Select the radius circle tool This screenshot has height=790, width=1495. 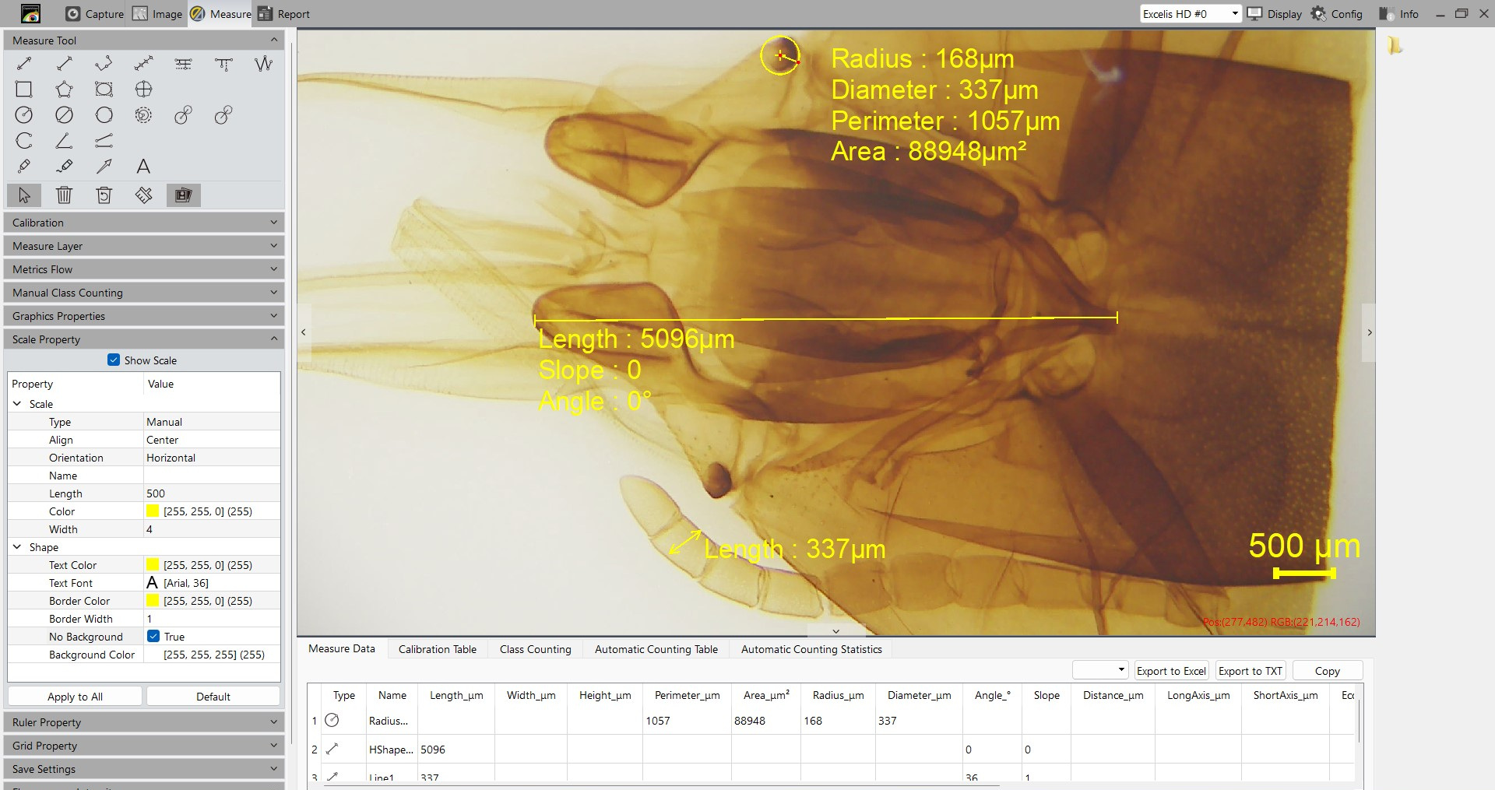pos(24,115)
